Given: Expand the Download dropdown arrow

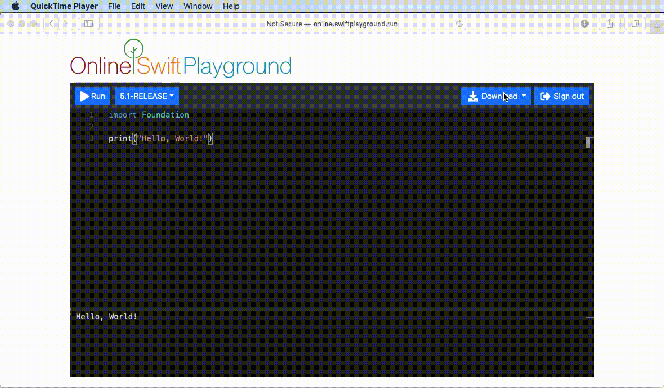Looking at the screenshot, I should click(x=524, y=96).
